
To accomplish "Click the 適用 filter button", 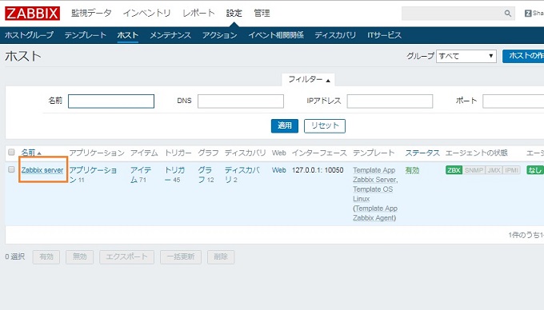I will [x=285, y=125].
